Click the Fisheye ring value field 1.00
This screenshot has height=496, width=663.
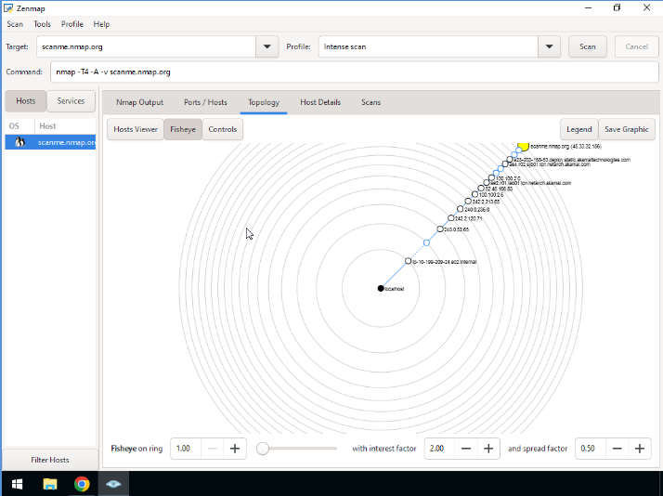[x=186, y=449]
